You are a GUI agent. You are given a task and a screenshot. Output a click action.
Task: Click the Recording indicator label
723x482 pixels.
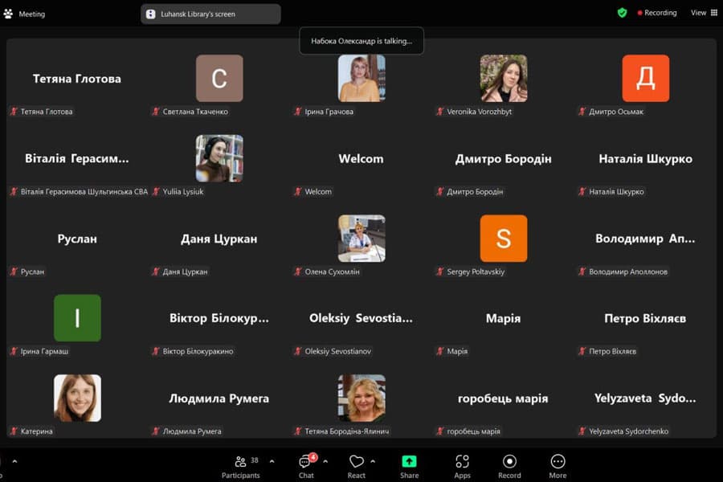pyautogui.click(x=657, y=13)
